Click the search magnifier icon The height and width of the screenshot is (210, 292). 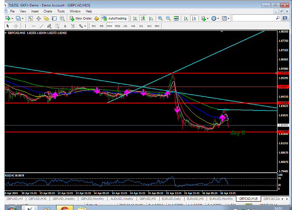278,18
